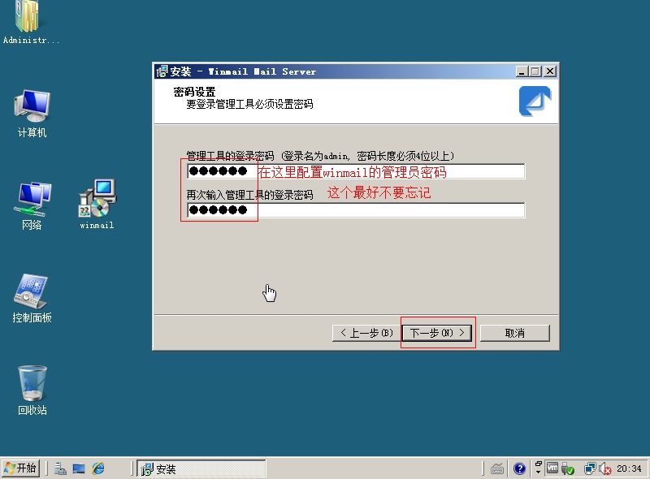This screenshot has height=479, width=650.
Task: Click the Back (上一步) button
Action: 366,333
